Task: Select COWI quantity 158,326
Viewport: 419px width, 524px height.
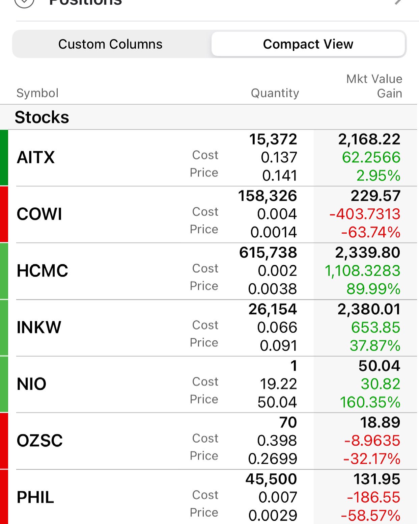Action: [268, 196]
